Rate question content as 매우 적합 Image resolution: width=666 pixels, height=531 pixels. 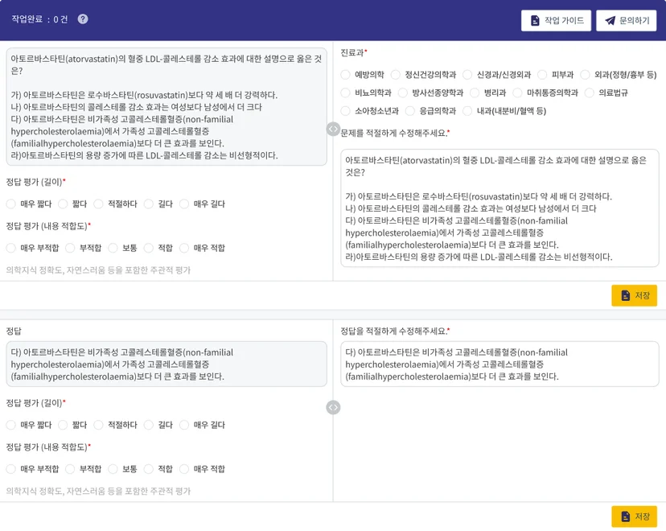[x=184, y=248]
